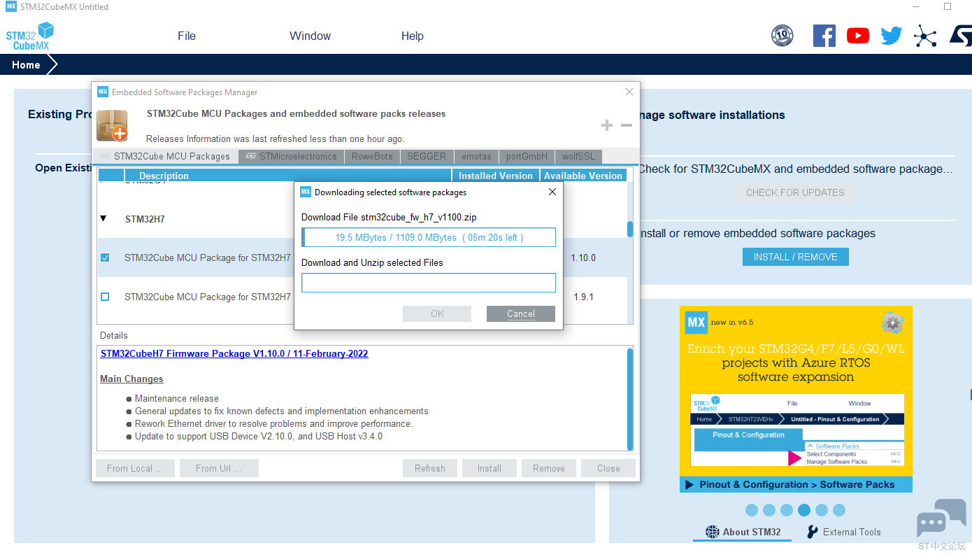The width and height of the screenshot is (972, 557).
Task: Close the Embedded Software Packages Manager window
Action: [x=629, y=92]
